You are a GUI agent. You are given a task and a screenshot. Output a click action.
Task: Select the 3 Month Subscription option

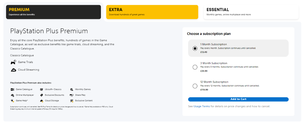pyautogui.click(x=238, y=67)
